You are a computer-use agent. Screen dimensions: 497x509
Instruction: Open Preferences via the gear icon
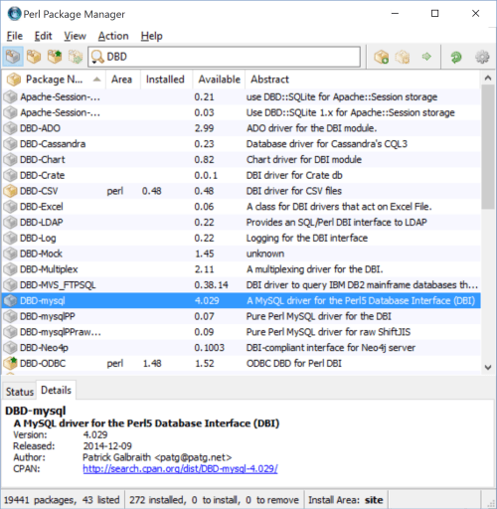pos(482,57)
